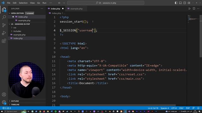Open the Run menu
The width and height of the screenshot is (202, 113).
(x=44, y=3)
